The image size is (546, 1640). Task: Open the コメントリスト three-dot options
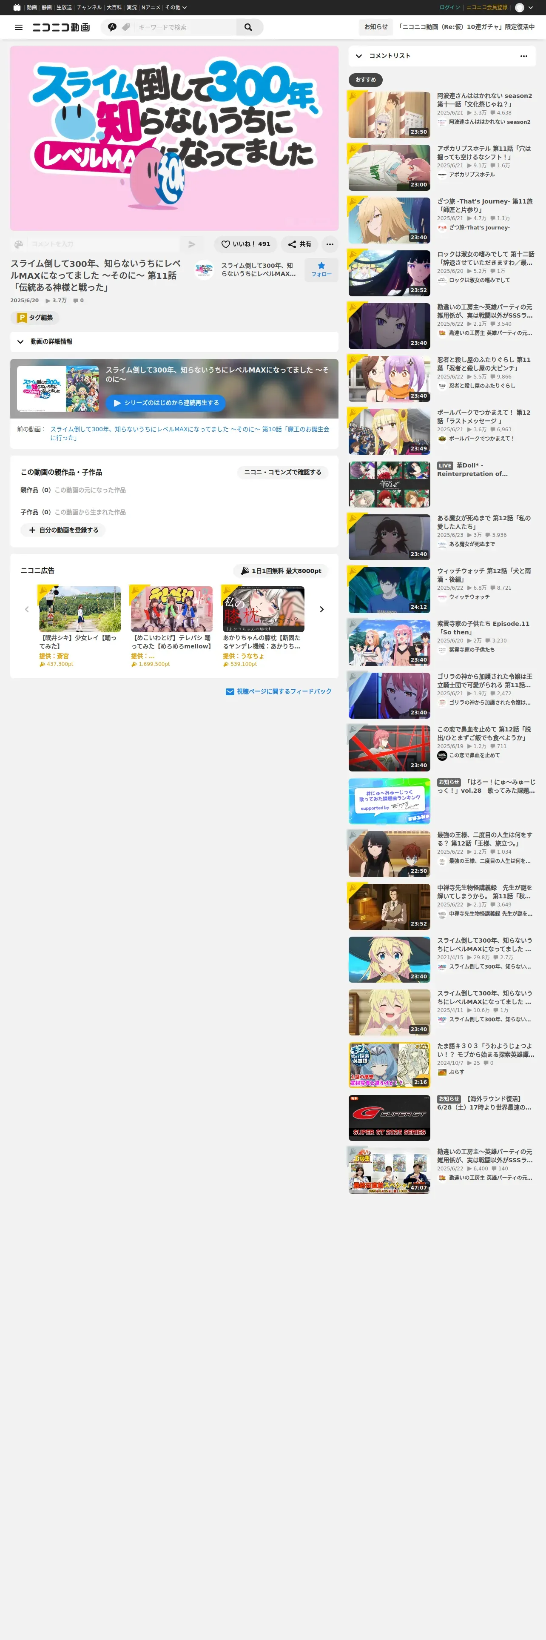[x=524, y=56]
